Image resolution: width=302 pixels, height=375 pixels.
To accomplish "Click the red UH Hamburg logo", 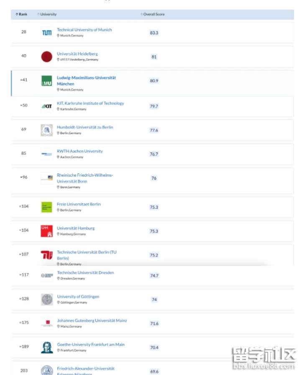I will [x=47, y=231].
